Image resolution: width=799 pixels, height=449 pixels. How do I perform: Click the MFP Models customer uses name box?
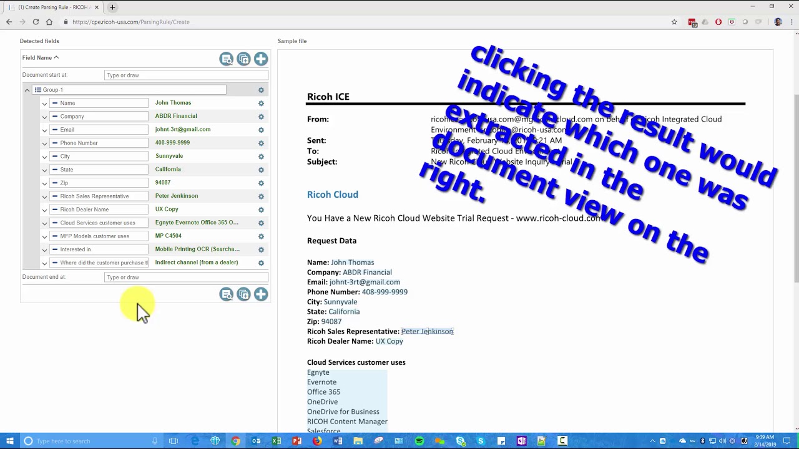(x=99, y=236)
